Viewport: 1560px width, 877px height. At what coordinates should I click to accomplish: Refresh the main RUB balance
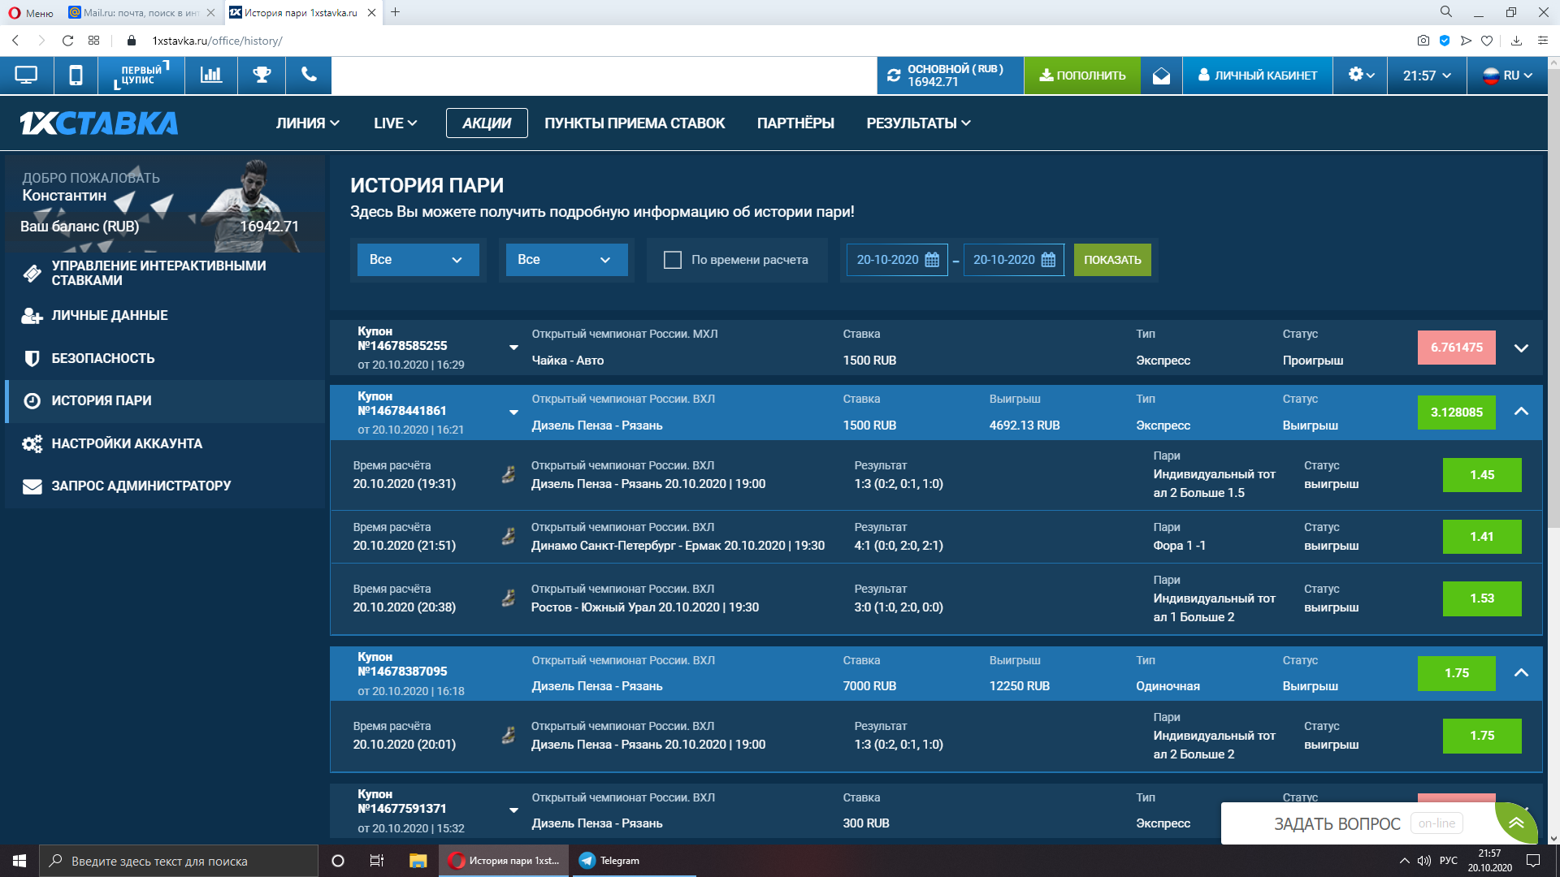click(894, 76)
